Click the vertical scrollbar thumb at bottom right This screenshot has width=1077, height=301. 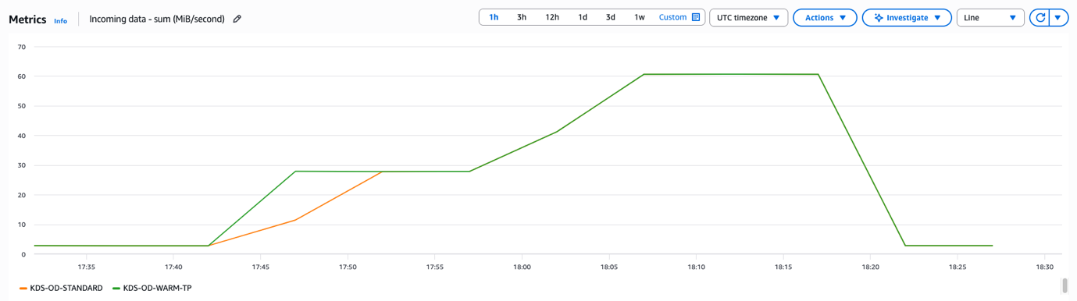(1065, 286)
